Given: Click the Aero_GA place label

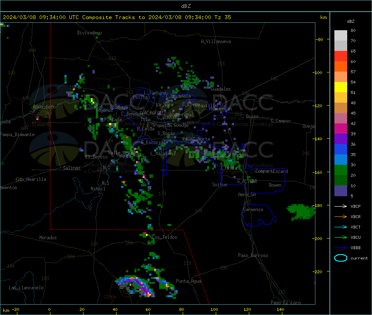Looking at the screenshot, I should [x=247, y=195].
